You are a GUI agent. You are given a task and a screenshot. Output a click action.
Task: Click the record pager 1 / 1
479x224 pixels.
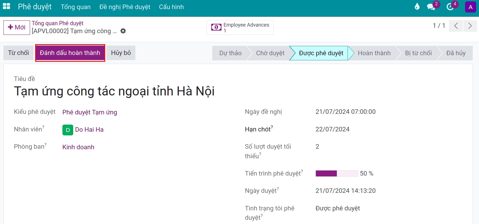click(439, 26)
